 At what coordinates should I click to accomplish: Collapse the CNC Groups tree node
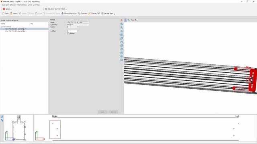(2, 27)
